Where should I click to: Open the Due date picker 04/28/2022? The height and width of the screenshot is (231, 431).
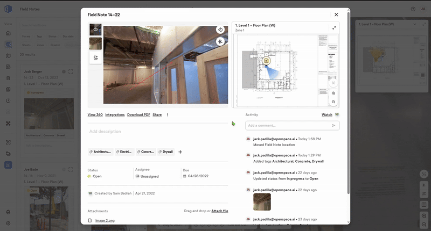click(x=196, y=176)
